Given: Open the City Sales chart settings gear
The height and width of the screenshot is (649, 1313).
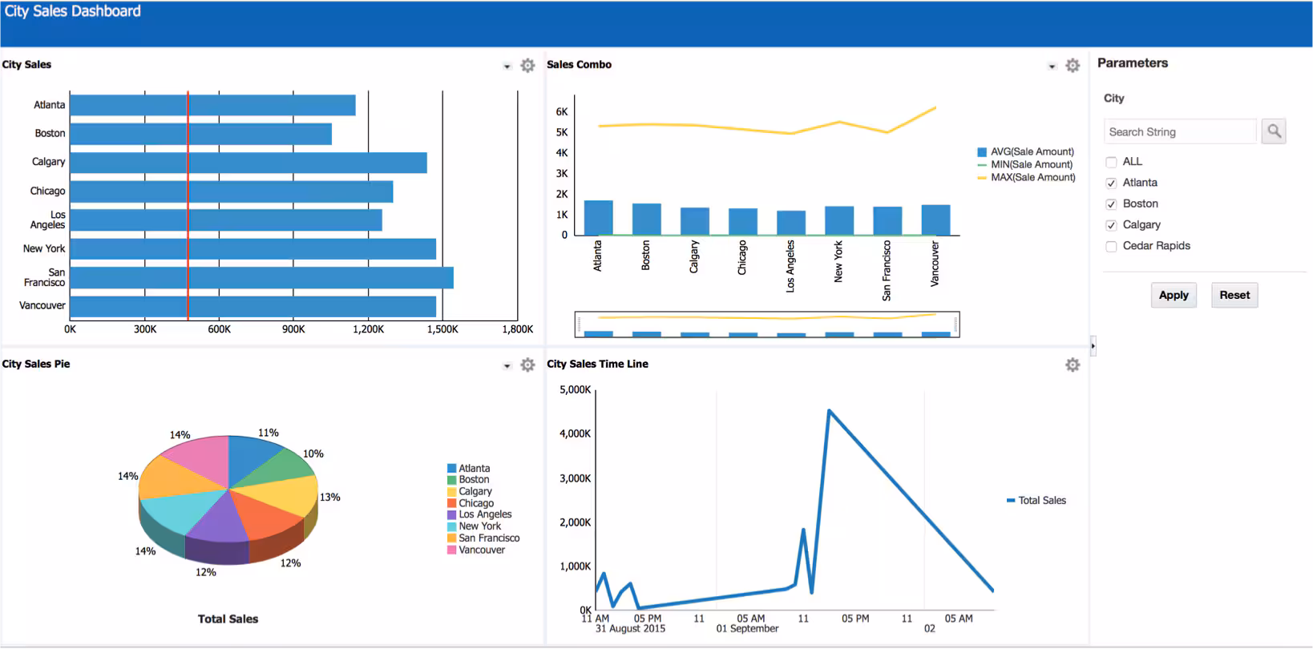Looking at the screenshot, I should 527,66.
